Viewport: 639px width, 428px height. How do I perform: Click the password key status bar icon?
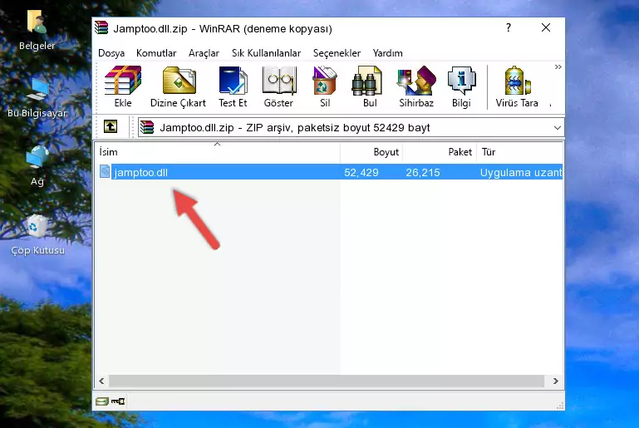[118, 401]
